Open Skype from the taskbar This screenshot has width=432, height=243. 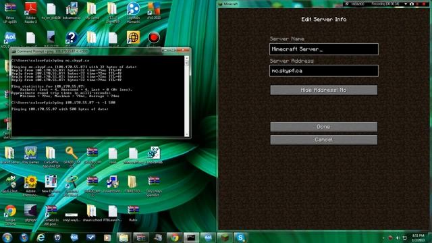[x=240, y=237]
